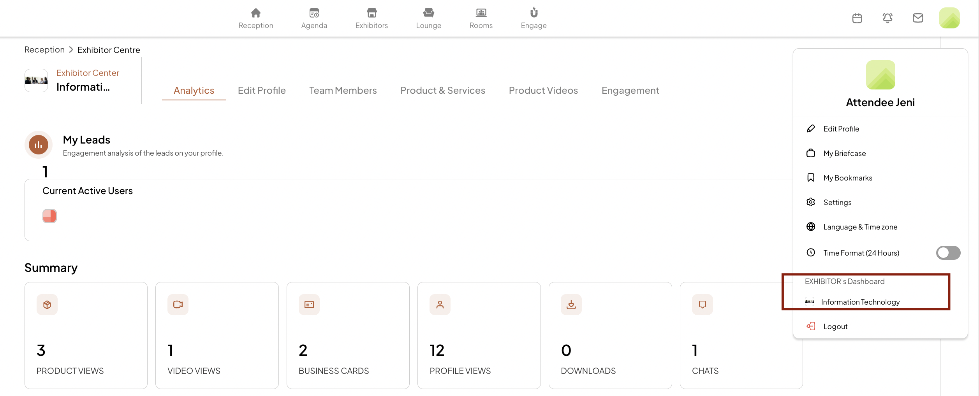Switch to the Edit Profile tab

point(262,90)
